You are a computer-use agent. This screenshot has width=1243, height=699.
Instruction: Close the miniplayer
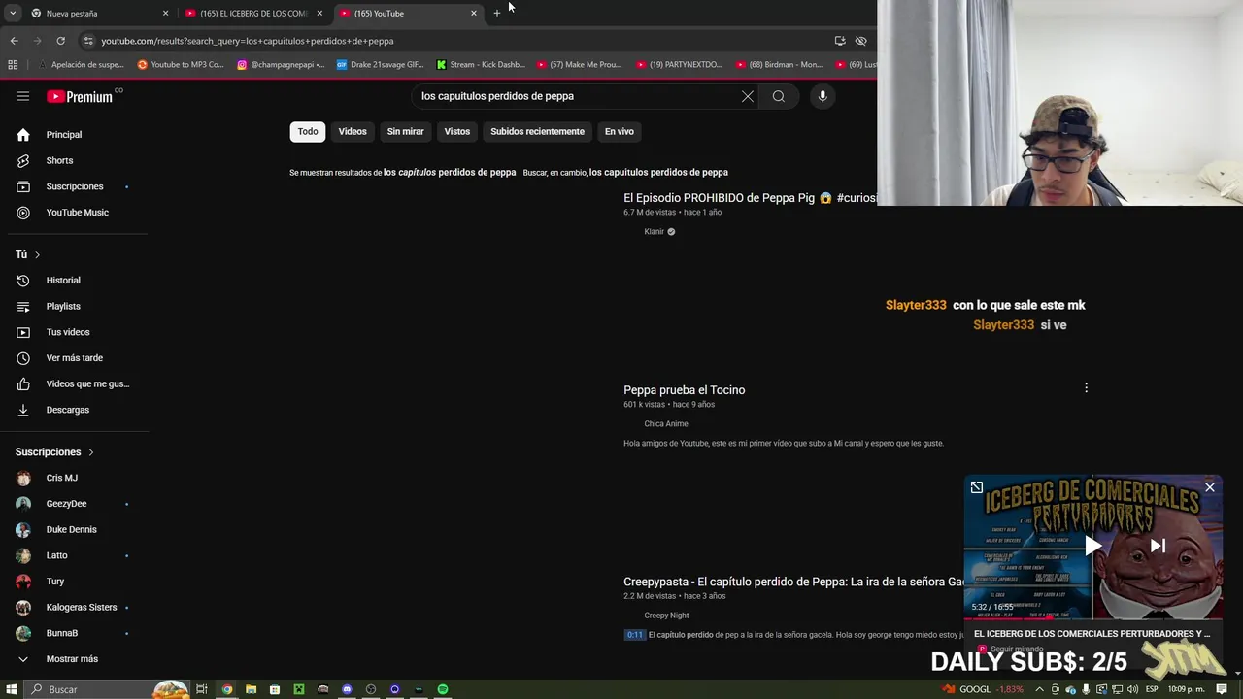pyautogui.click(x=1210, y=487)
